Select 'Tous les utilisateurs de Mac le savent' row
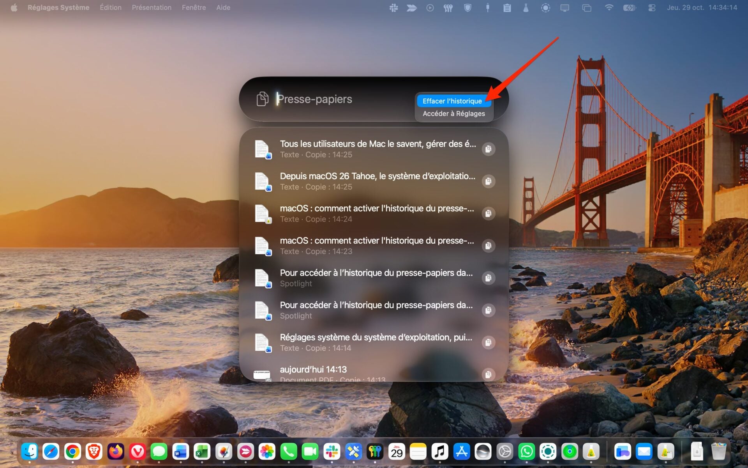This screenshot has height=468, width=748. [x=374, y=149]
